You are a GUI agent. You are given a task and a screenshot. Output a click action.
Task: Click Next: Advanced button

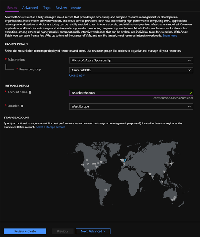(93, 231)
